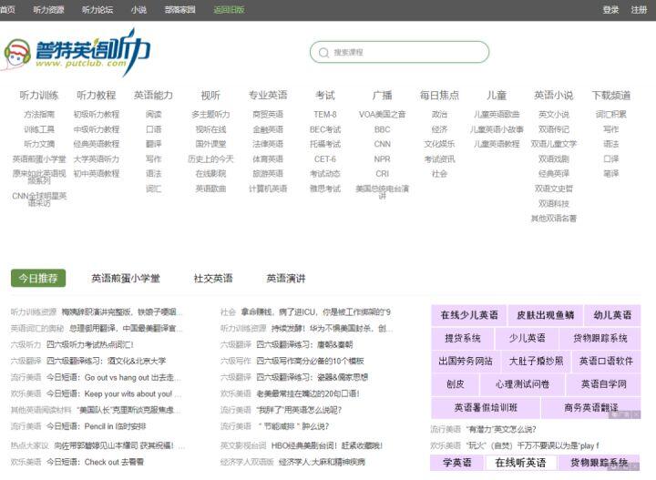Open article Check out 去看看
Screen dimensions: 656x480
95,462
